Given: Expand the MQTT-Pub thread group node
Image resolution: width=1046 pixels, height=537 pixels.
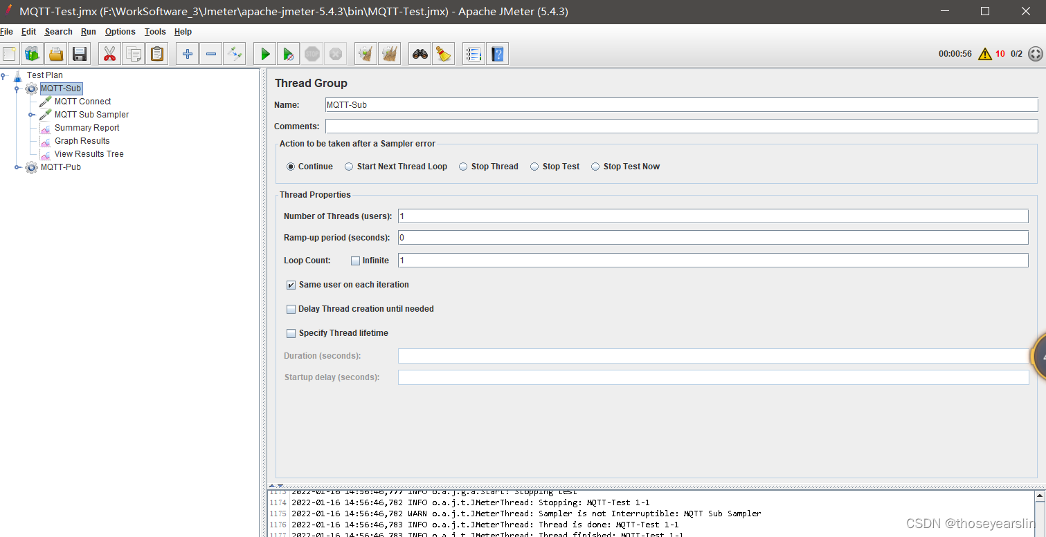Looking at the screenshot, I should 17,167.
